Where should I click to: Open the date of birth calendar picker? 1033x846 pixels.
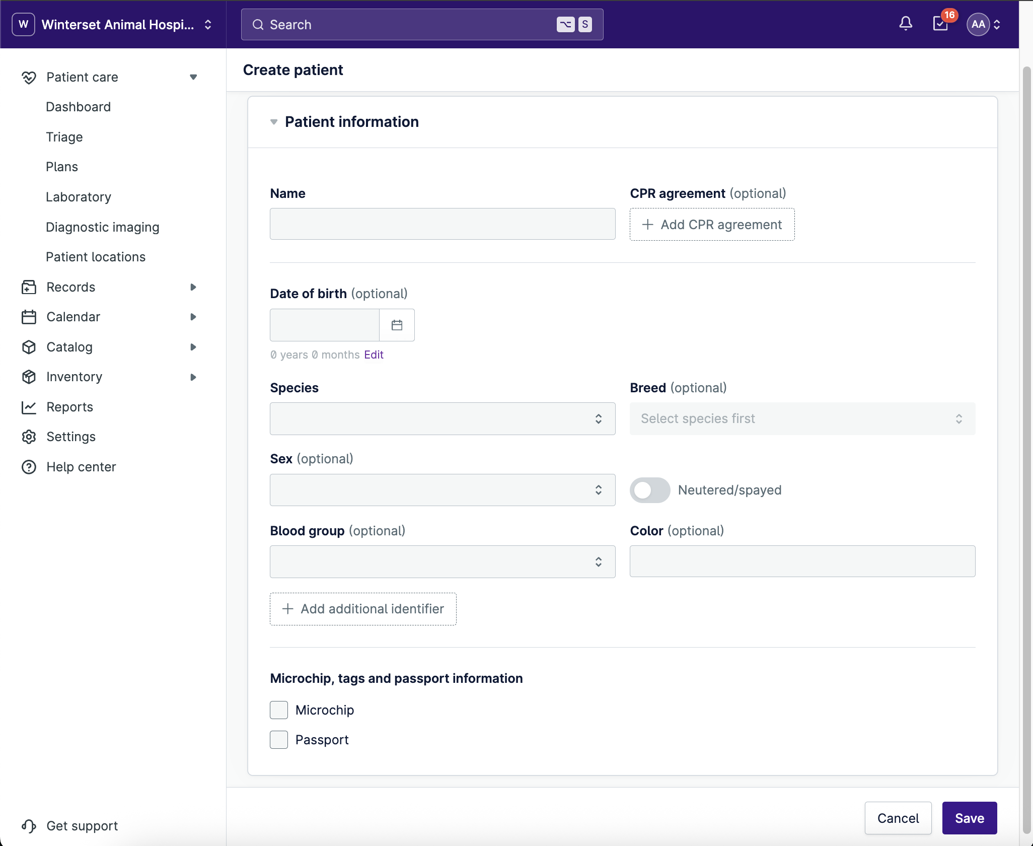pos(397,325)
